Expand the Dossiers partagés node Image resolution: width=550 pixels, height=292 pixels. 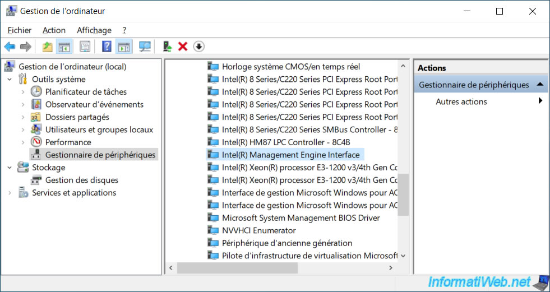[x=23, y=117]
